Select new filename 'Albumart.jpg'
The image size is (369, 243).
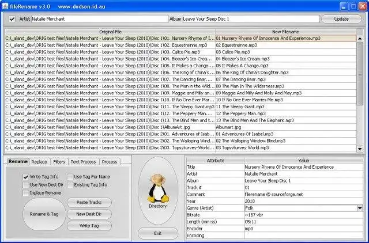click(286, 127)
